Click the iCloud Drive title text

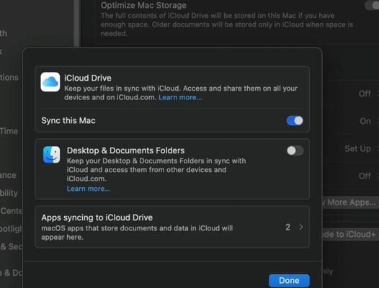pos(88,78)
